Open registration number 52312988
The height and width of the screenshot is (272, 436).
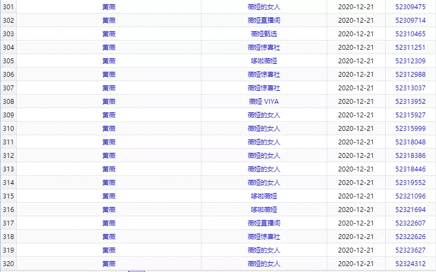coord(411,75)
